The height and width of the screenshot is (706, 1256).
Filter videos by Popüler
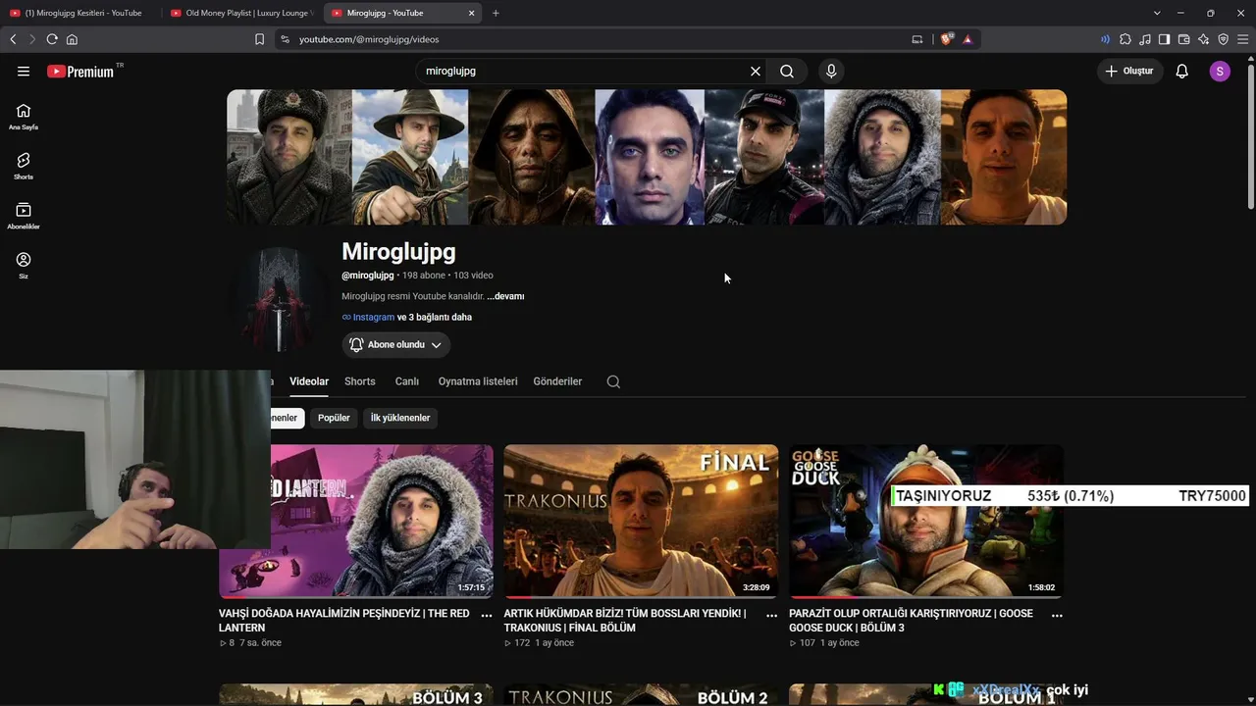[x=334, y=418]
